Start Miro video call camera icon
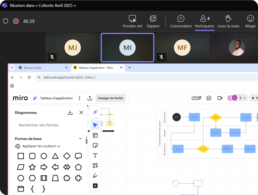 point(220,98)
